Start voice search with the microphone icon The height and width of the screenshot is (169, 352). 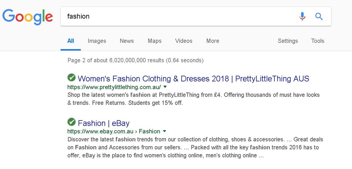(302, 17)
